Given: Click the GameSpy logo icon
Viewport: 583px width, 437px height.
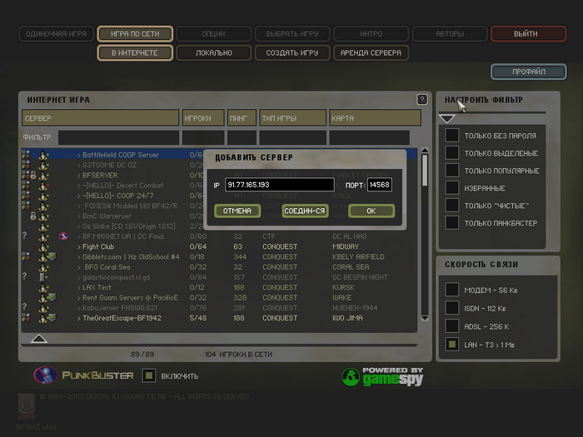Looking at the screenshot, I should pyautogui.click(x=351, y=377).
